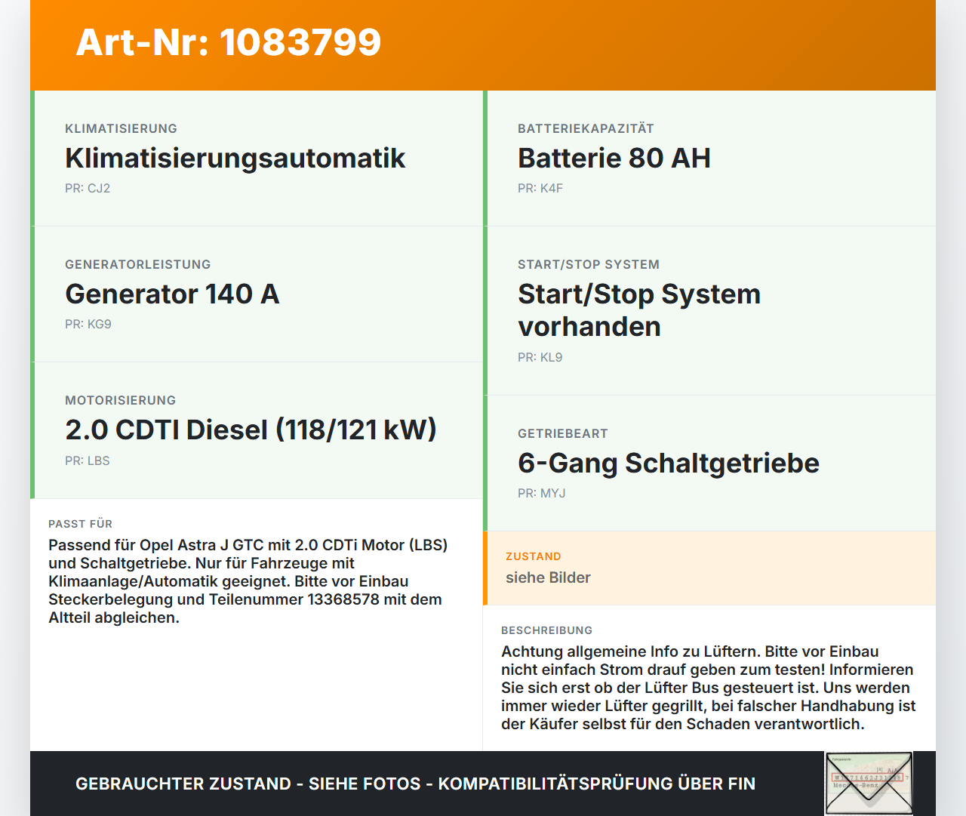
Task: Select the 'Batterie 80 AH' value
Action: point(614,158)
